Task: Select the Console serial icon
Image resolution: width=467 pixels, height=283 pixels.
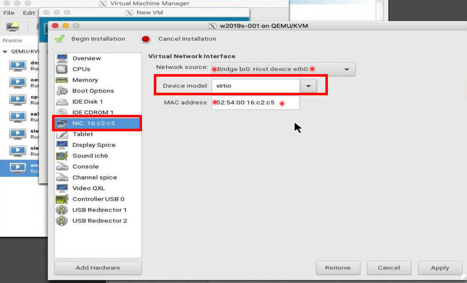Action: click(62, 166)
